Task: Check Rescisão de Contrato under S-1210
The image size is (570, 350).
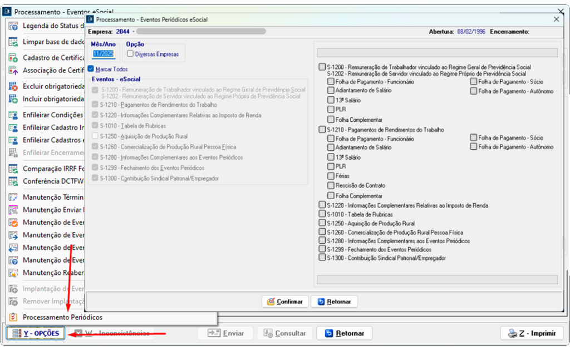Action: tap(331, 185)
